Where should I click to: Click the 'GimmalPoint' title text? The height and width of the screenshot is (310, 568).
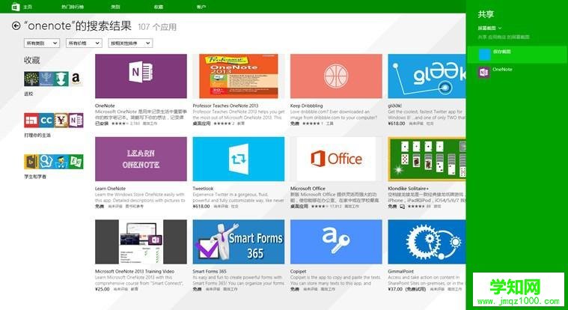point(400,271)
